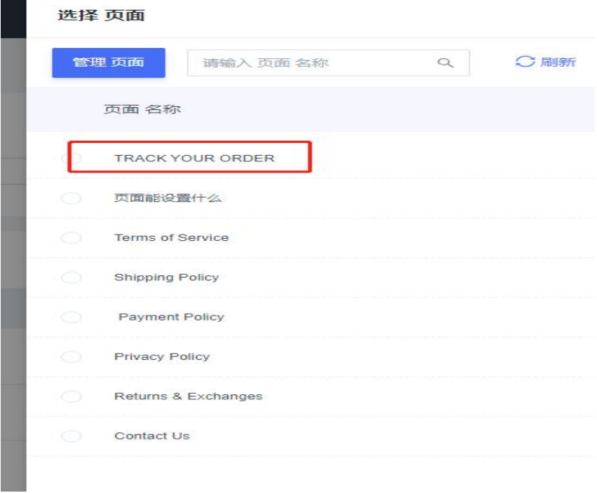Click the Privacy Policy row text
The image size is (597, 493).
162,357
